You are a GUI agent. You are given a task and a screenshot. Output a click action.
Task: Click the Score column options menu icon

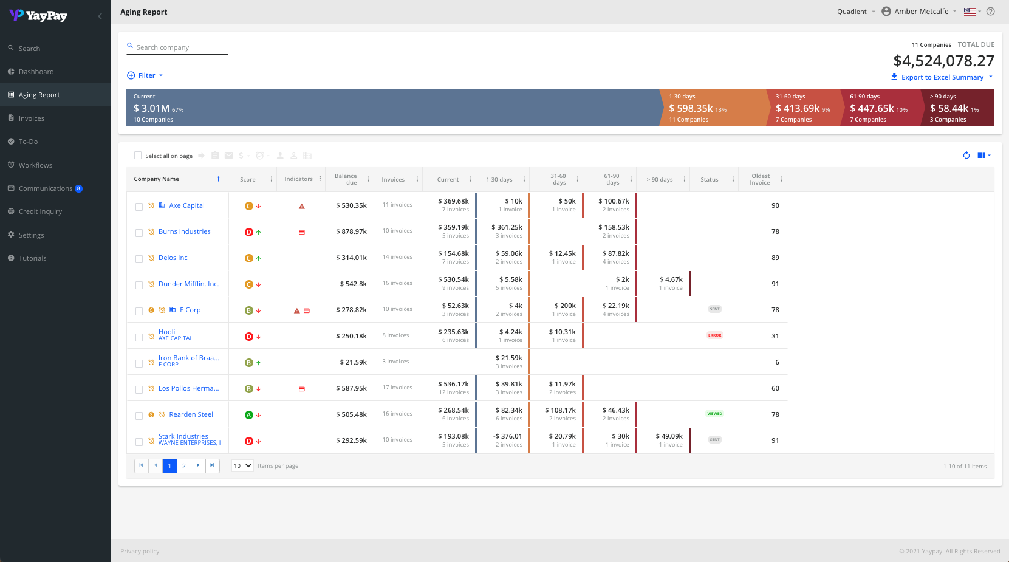272,179
